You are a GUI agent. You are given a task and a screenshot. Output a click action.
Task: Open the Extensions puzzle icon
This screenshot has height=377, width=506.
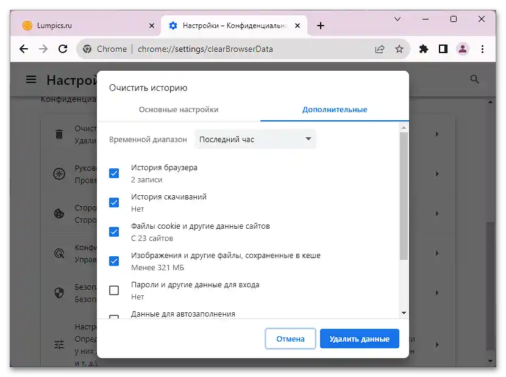(423, 48)
